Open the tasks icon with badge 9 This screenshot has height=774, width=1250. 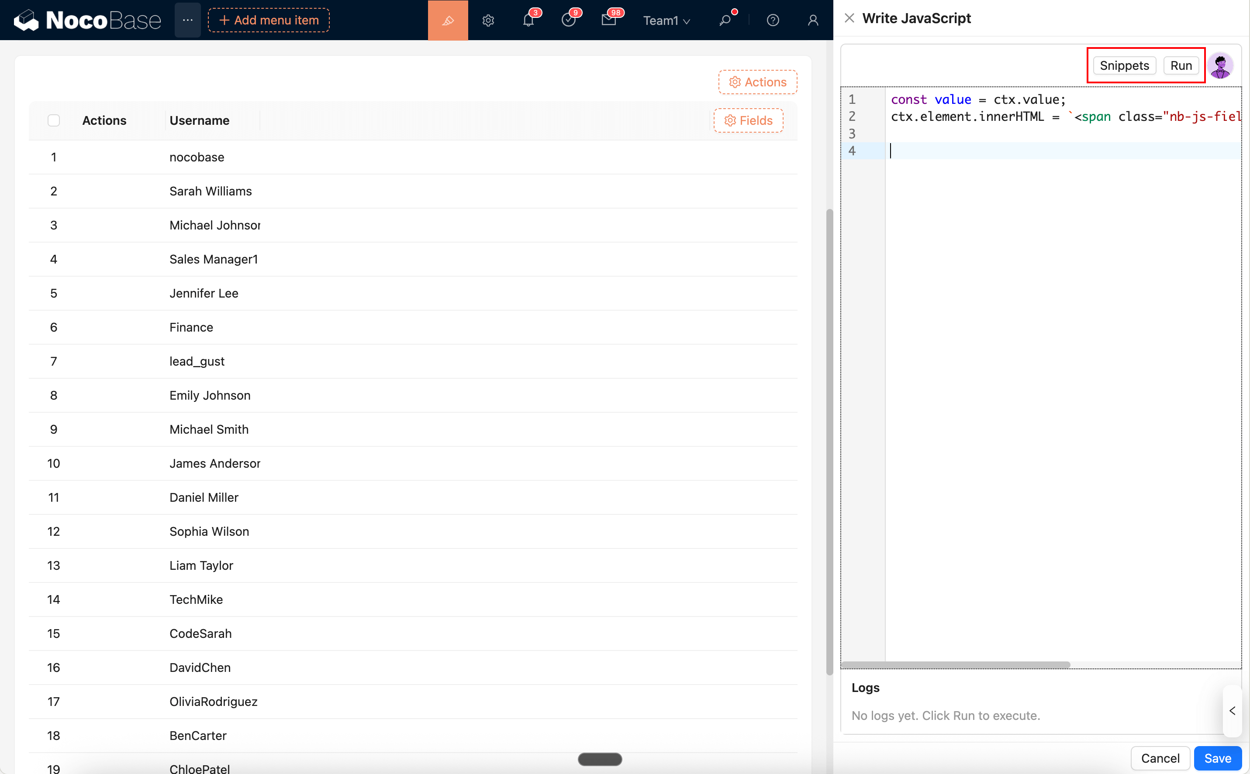tap(570, 21)
